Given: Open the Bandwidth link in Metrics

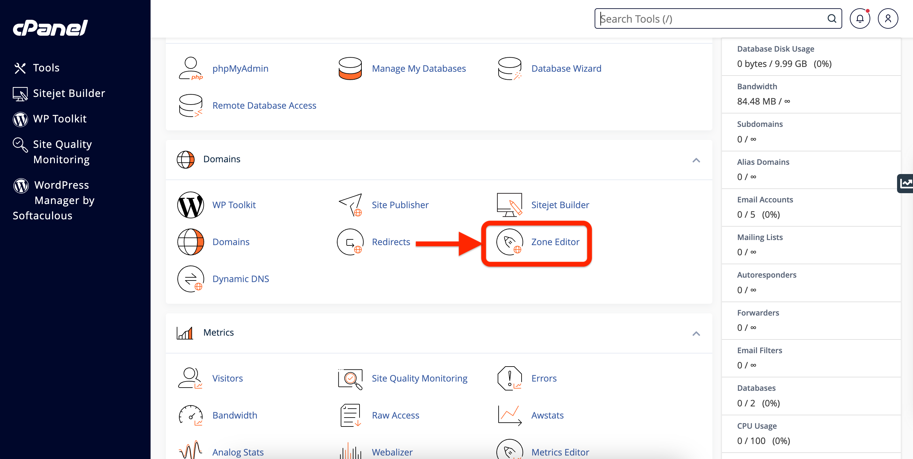Looking at the screenshot, I should (234, 415).
